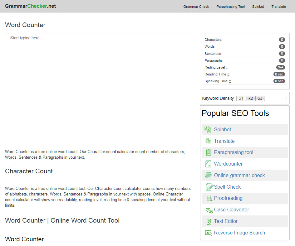Click the Wordcounter icon in sidebar

[208, 164]
